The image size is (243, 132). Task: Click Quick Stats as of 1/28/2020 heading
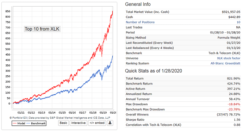154,71
